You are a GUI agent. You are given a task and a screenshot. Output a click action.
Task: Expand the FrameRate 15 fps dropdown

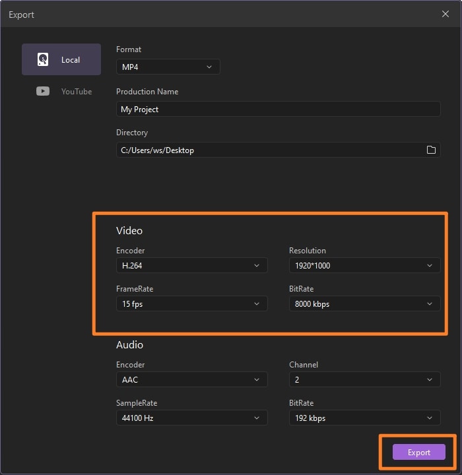pyautogui.click(x=191, y=304)
